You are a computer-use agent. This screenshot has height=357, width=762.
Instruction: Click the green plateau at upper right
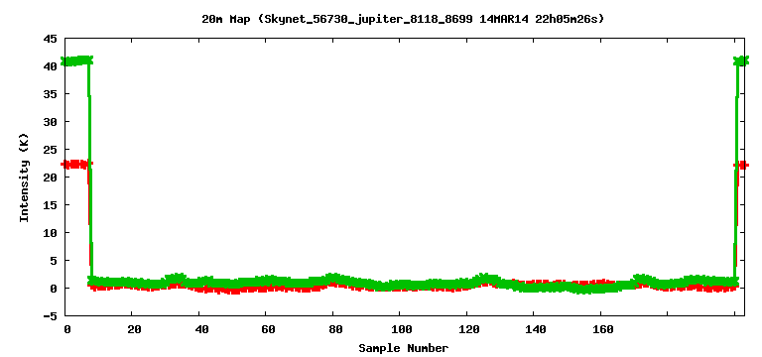coord(741,60)
